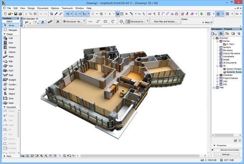Click the Print icon

pyautogui.click(x=20, y=14)
